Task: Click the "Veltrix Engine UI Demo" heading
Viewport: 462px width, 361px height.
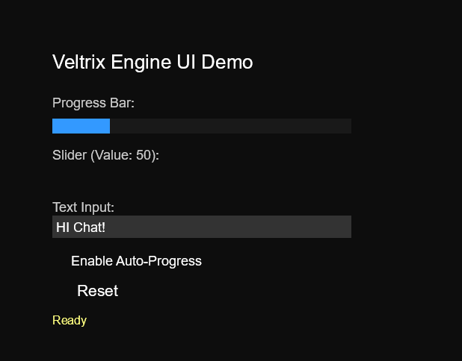Action: (x=153, y=63)
